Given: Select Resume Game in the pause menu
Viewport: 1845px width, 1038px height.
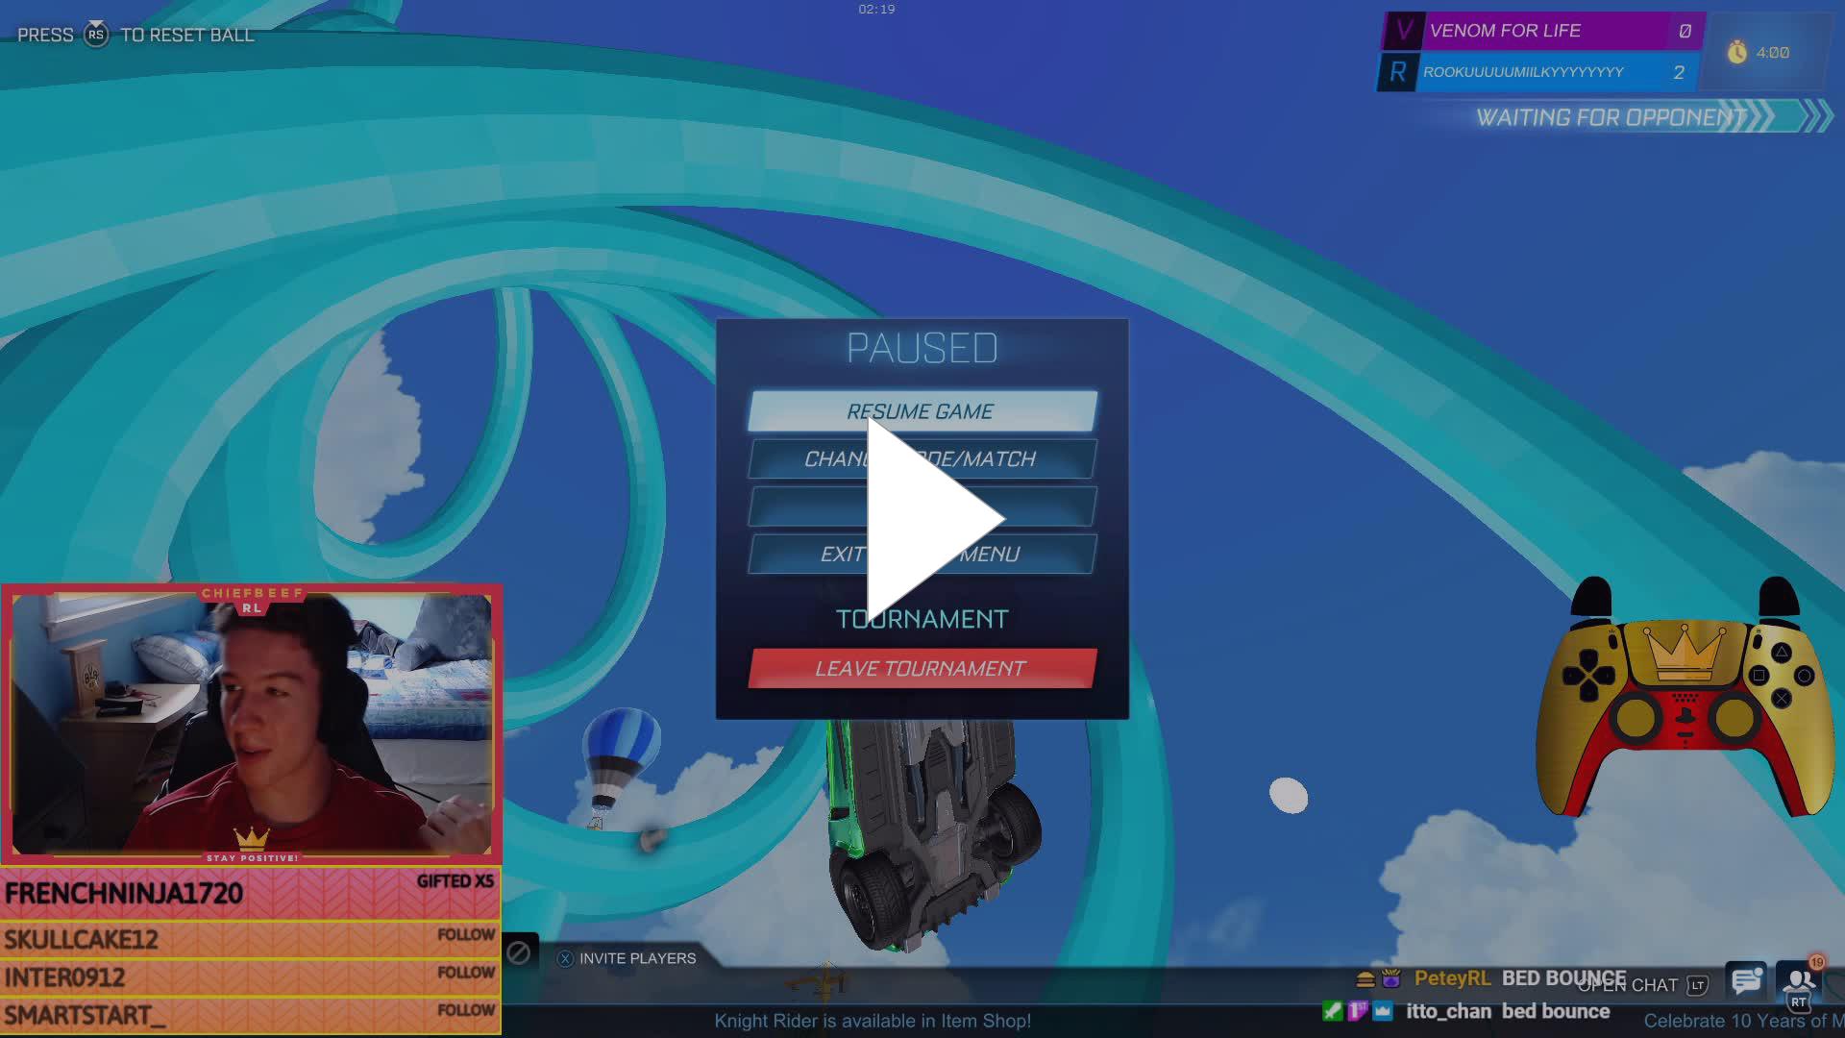Looking at the screenshot, I should (x=921, y=411).
